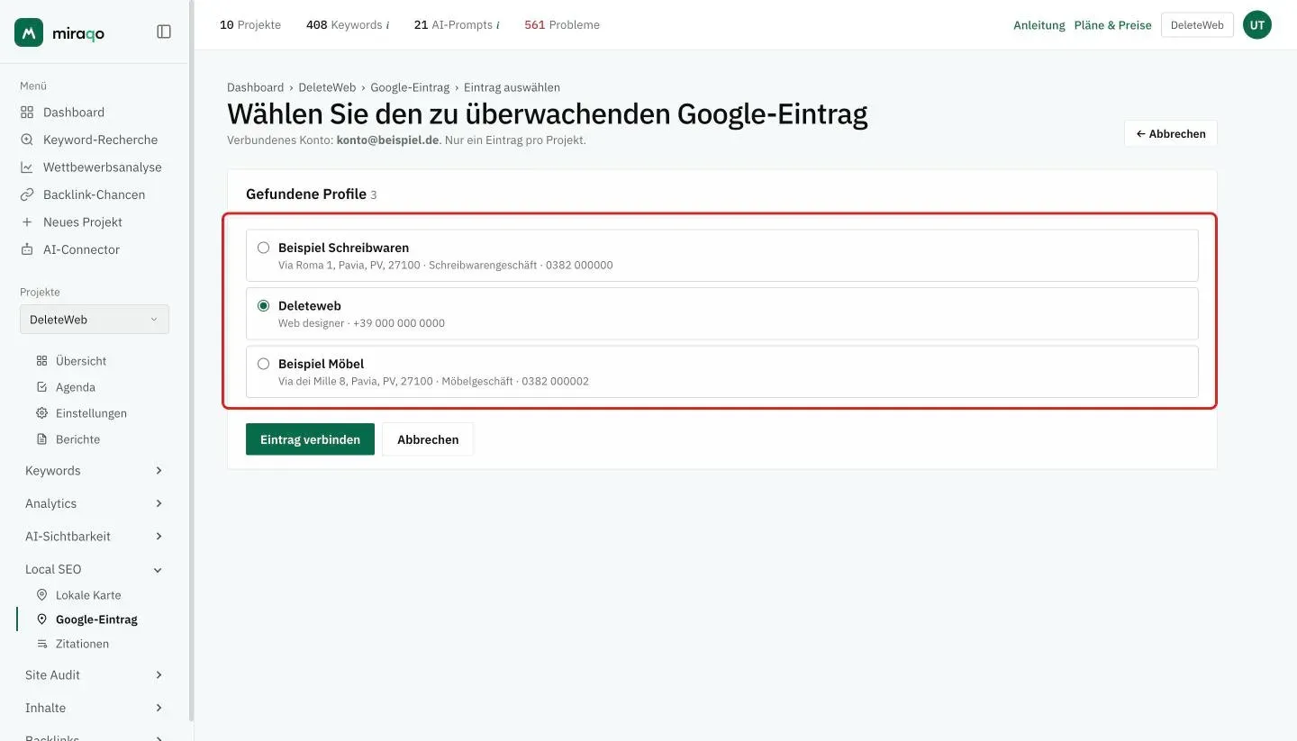Click Abbrechen next to Eintrag verbinden

[x=428, y=439]
